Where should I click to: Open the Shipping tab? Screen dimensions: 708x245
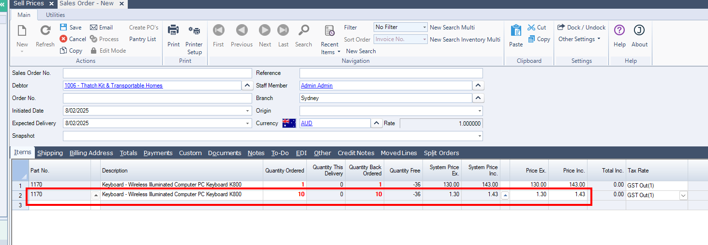(50, 153)
